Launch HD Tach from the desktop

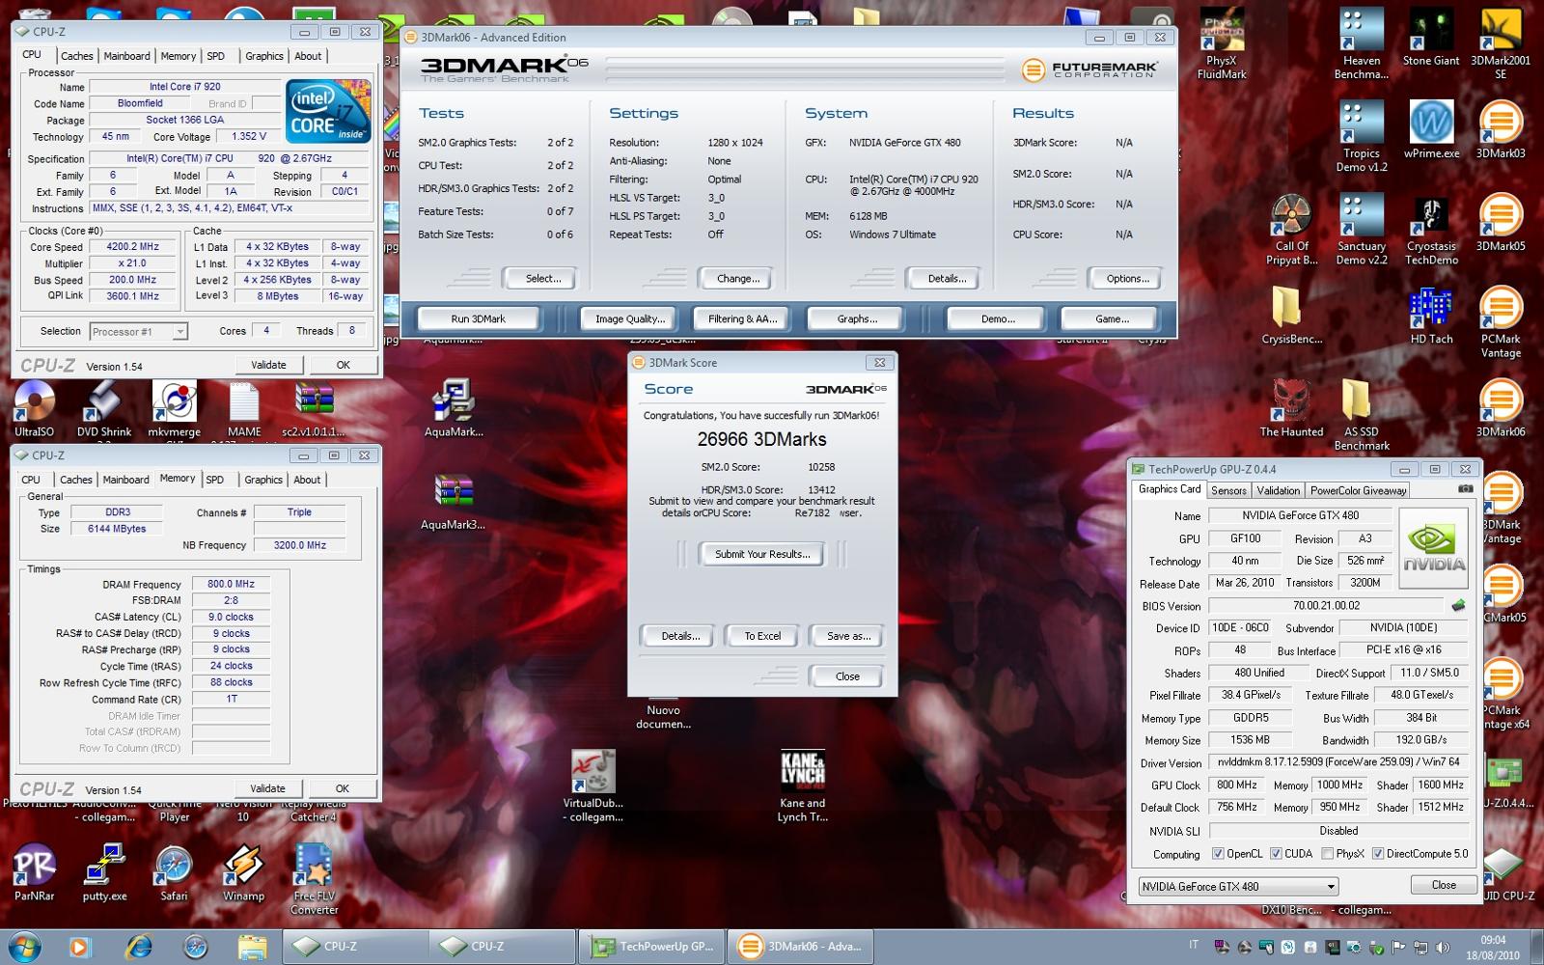1431,315
